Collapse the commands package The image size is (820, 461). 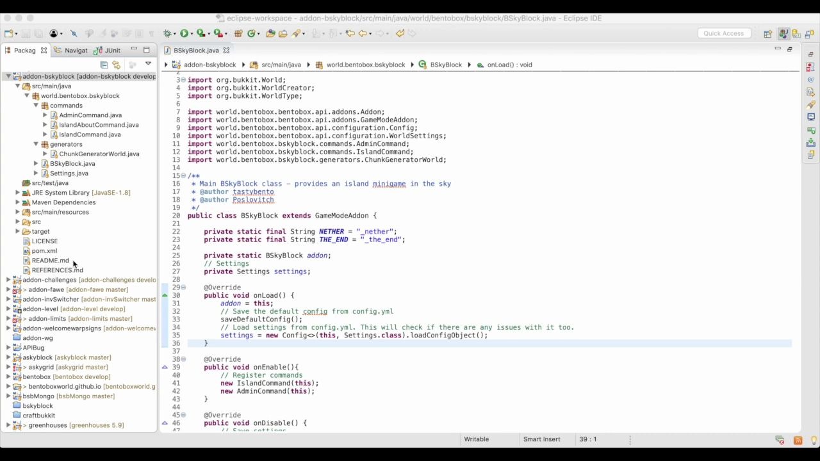(36, 106)
